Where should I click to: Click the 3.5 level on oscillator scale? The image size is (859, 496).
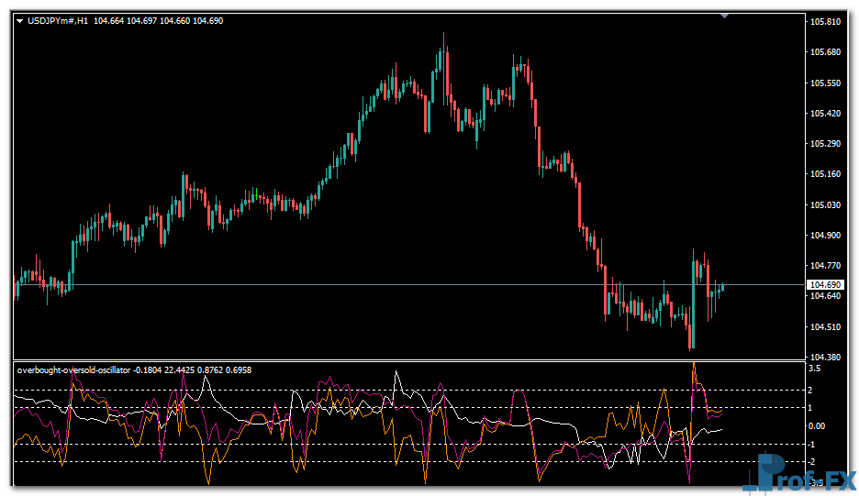point(814,368)
